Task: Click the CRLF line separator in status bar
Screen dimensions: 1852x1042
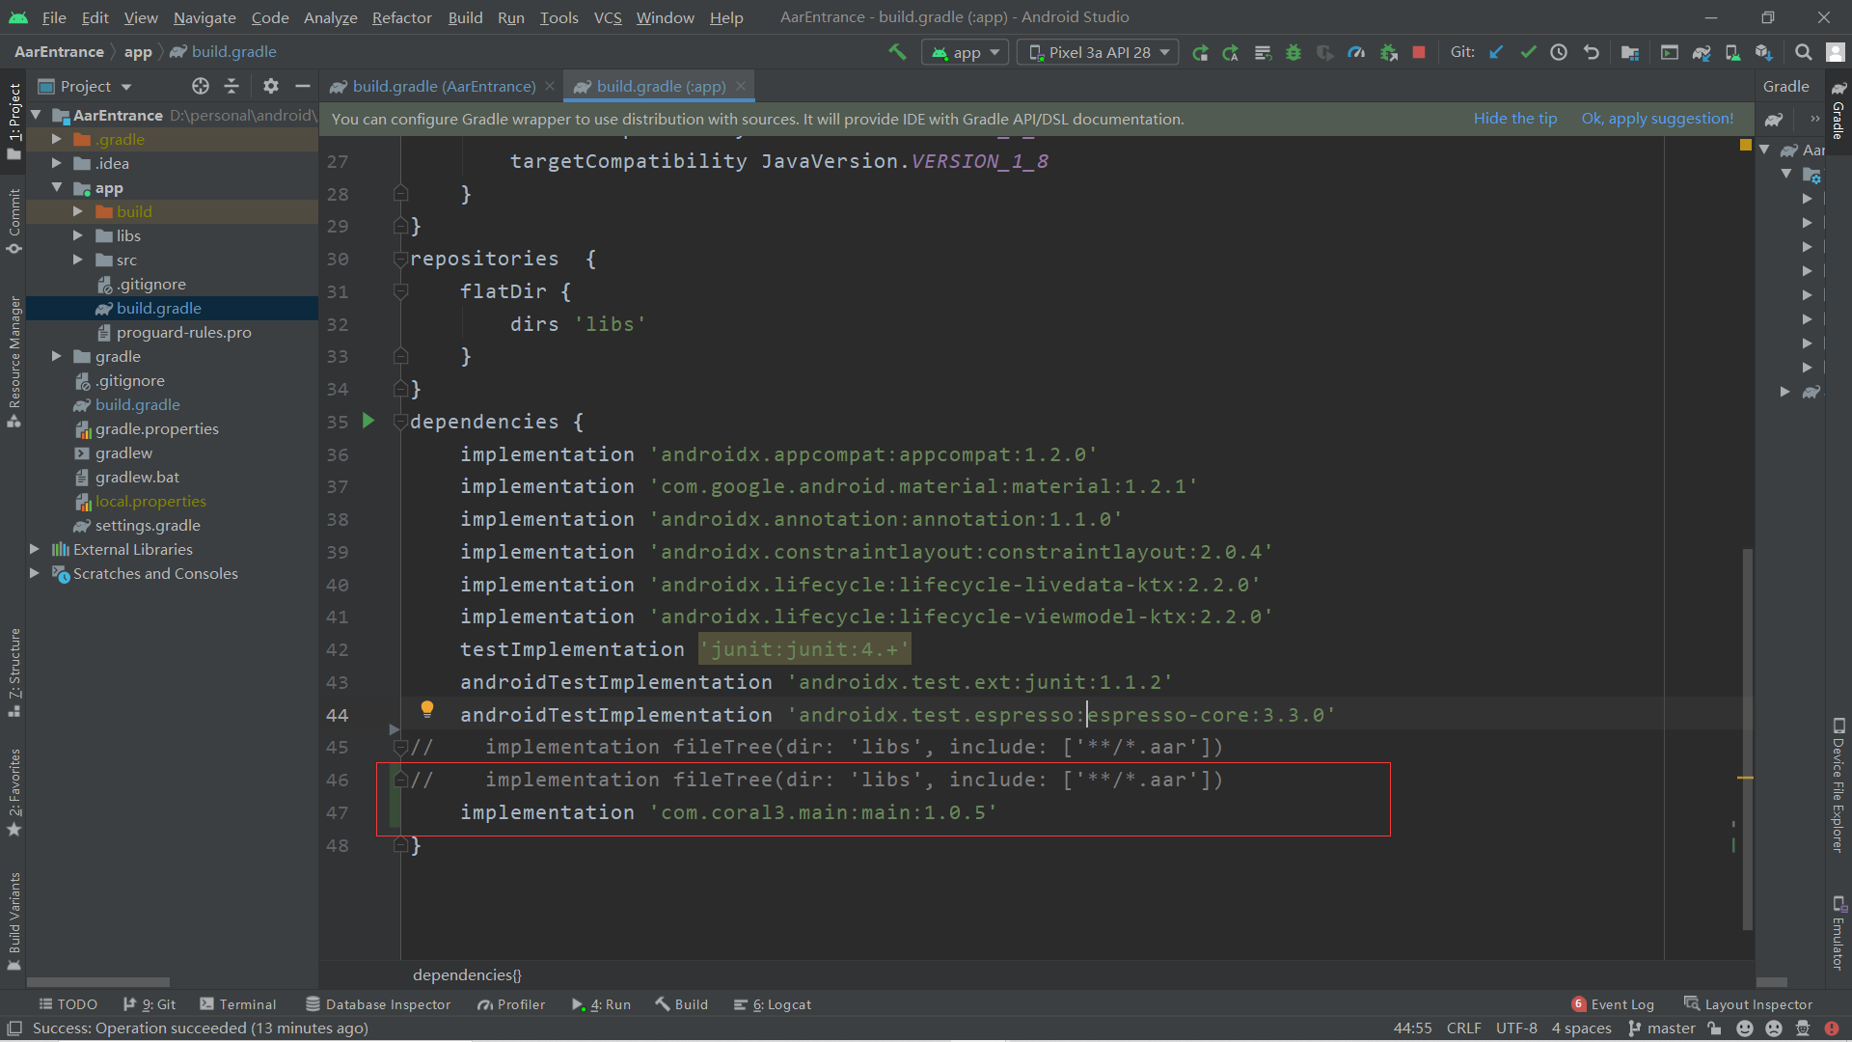Action: (1463, 1028)
